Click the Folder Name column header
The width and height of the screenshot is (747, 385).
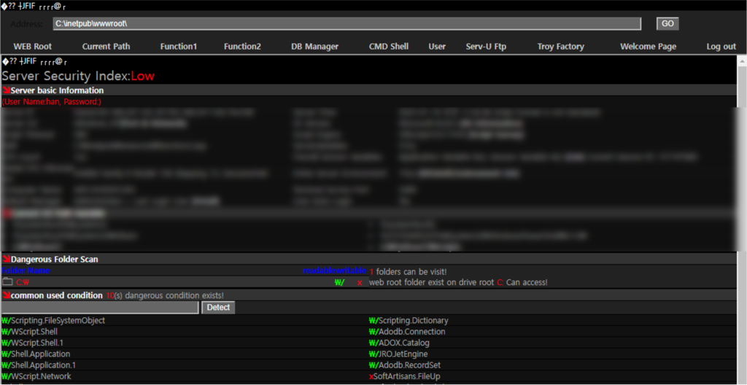click(x=26, y=271)
